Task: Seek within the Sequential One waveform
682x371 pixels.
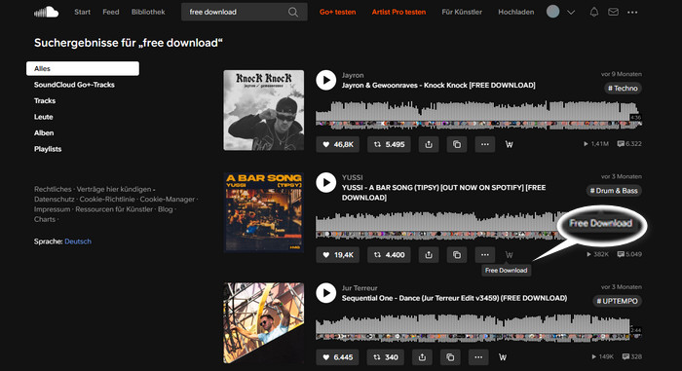Action: pos(478,327)
